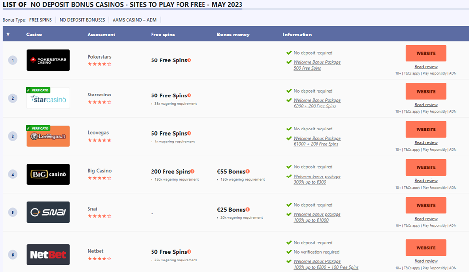Filter by No Deposit Bonuses type

[82, 20]
